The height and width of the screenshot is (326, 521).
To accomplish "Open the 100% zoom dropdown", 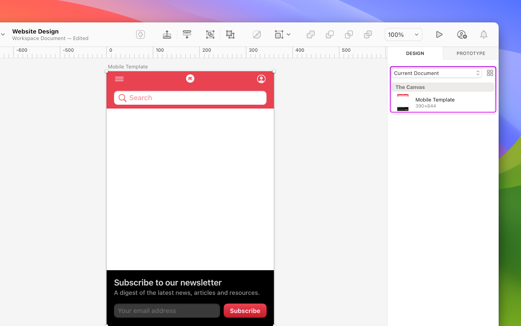I will point(403,35).
